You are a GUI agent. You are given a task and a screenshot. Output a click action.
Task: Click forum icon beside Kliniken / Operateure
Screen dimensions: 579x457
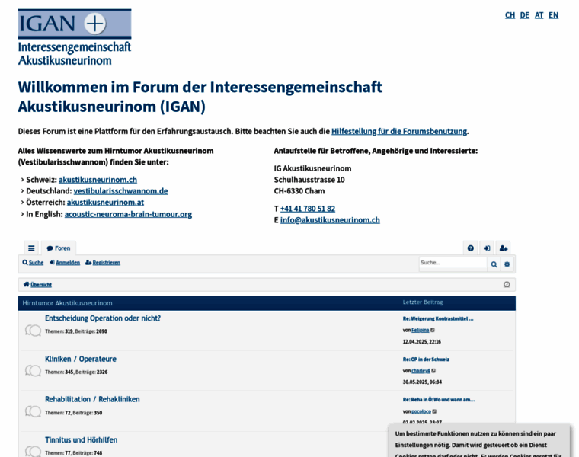33,370
